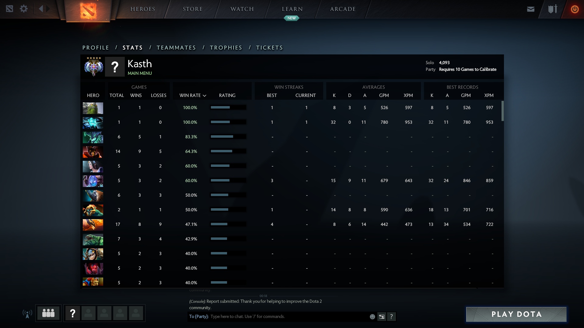Image resolution: width=584 pixels, height=328 pixels.
Task: Open settings gear icon
Action: coord(24,9)
